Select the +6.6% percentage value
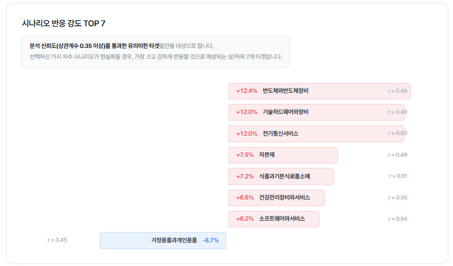 [x=245, y=197]
